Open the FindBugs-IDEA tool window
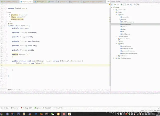The image size is (160, 116). coord(26,108)
